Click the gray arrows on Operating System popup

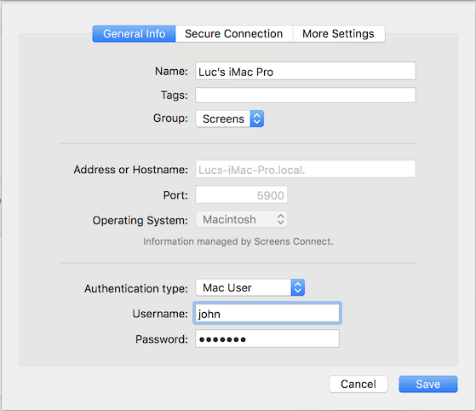(x=280, y=219)
